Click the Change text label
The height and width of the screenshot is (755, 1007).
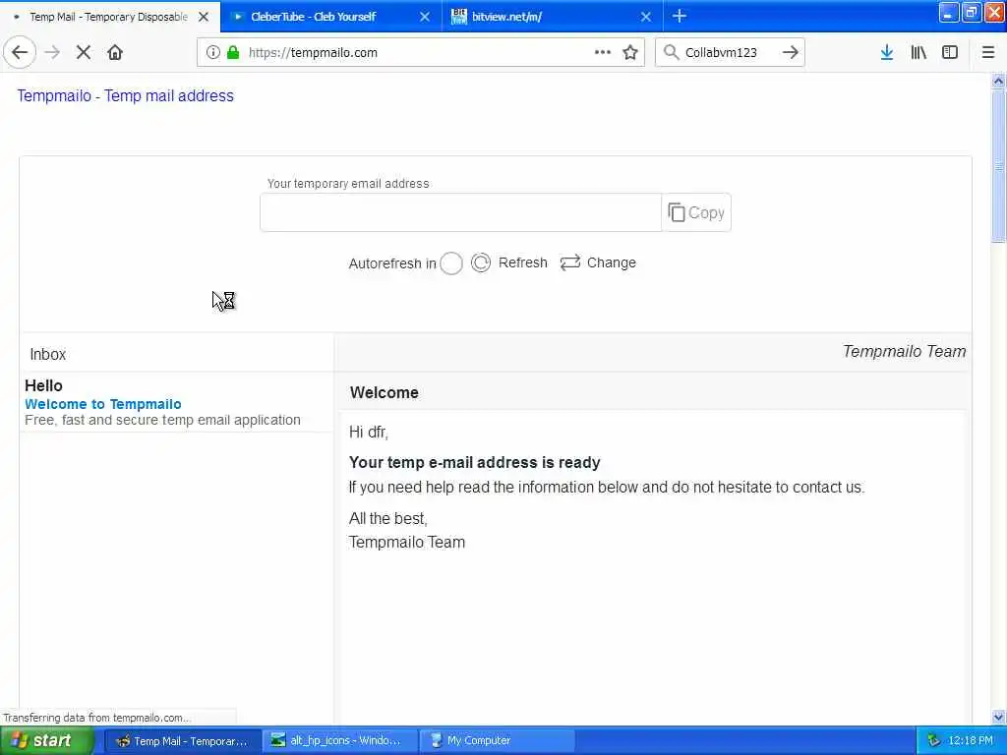coord(612,262)
